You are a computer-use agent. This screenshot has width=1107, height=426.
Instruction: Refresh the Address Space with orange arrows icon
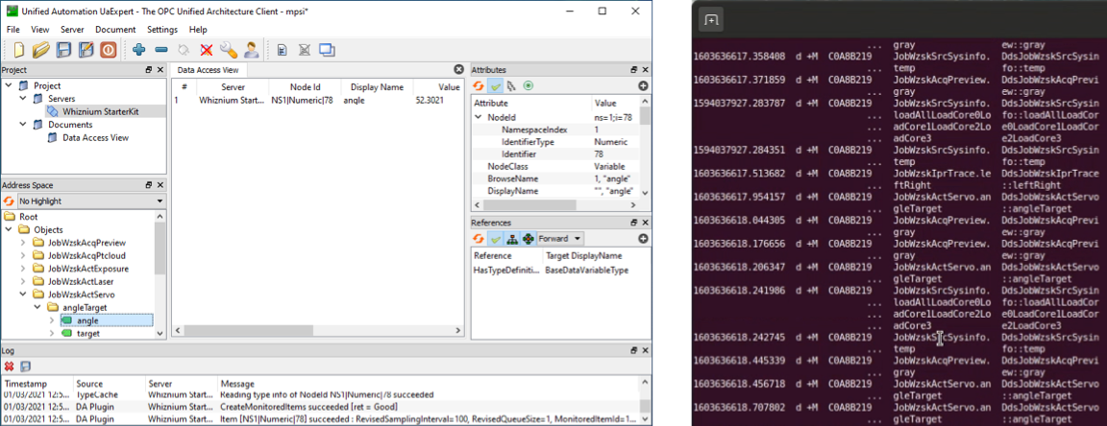click(x=9, y=201)
